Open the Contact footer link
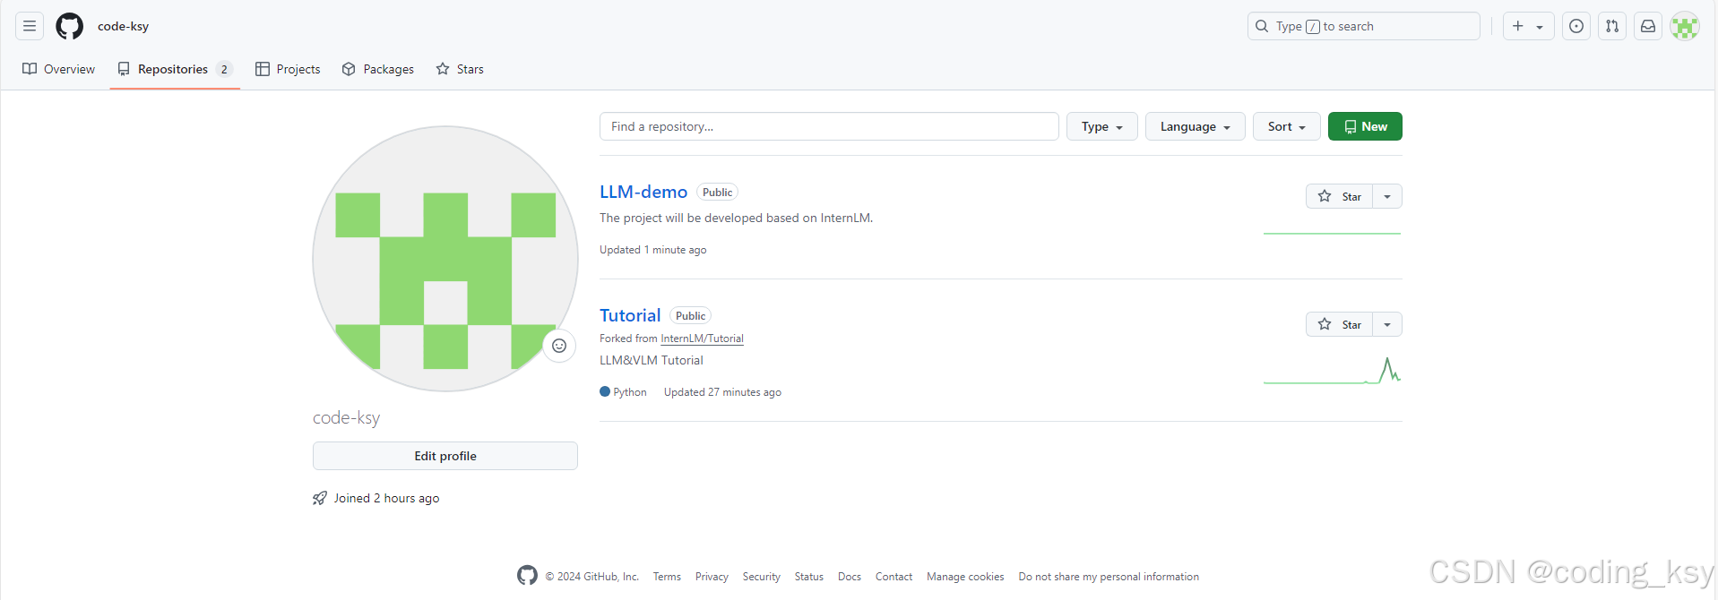This screenshot has height=600, width=1718. (x=894, y=577)
